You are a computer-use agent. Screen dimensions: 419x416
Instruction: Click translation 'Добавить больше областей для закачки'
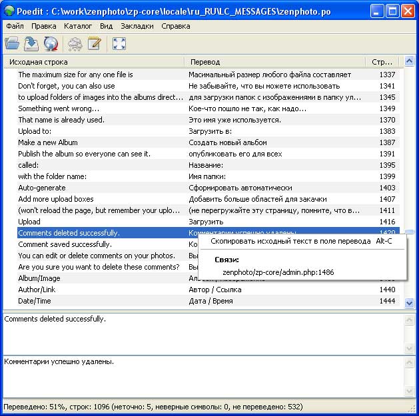(258, 199)
